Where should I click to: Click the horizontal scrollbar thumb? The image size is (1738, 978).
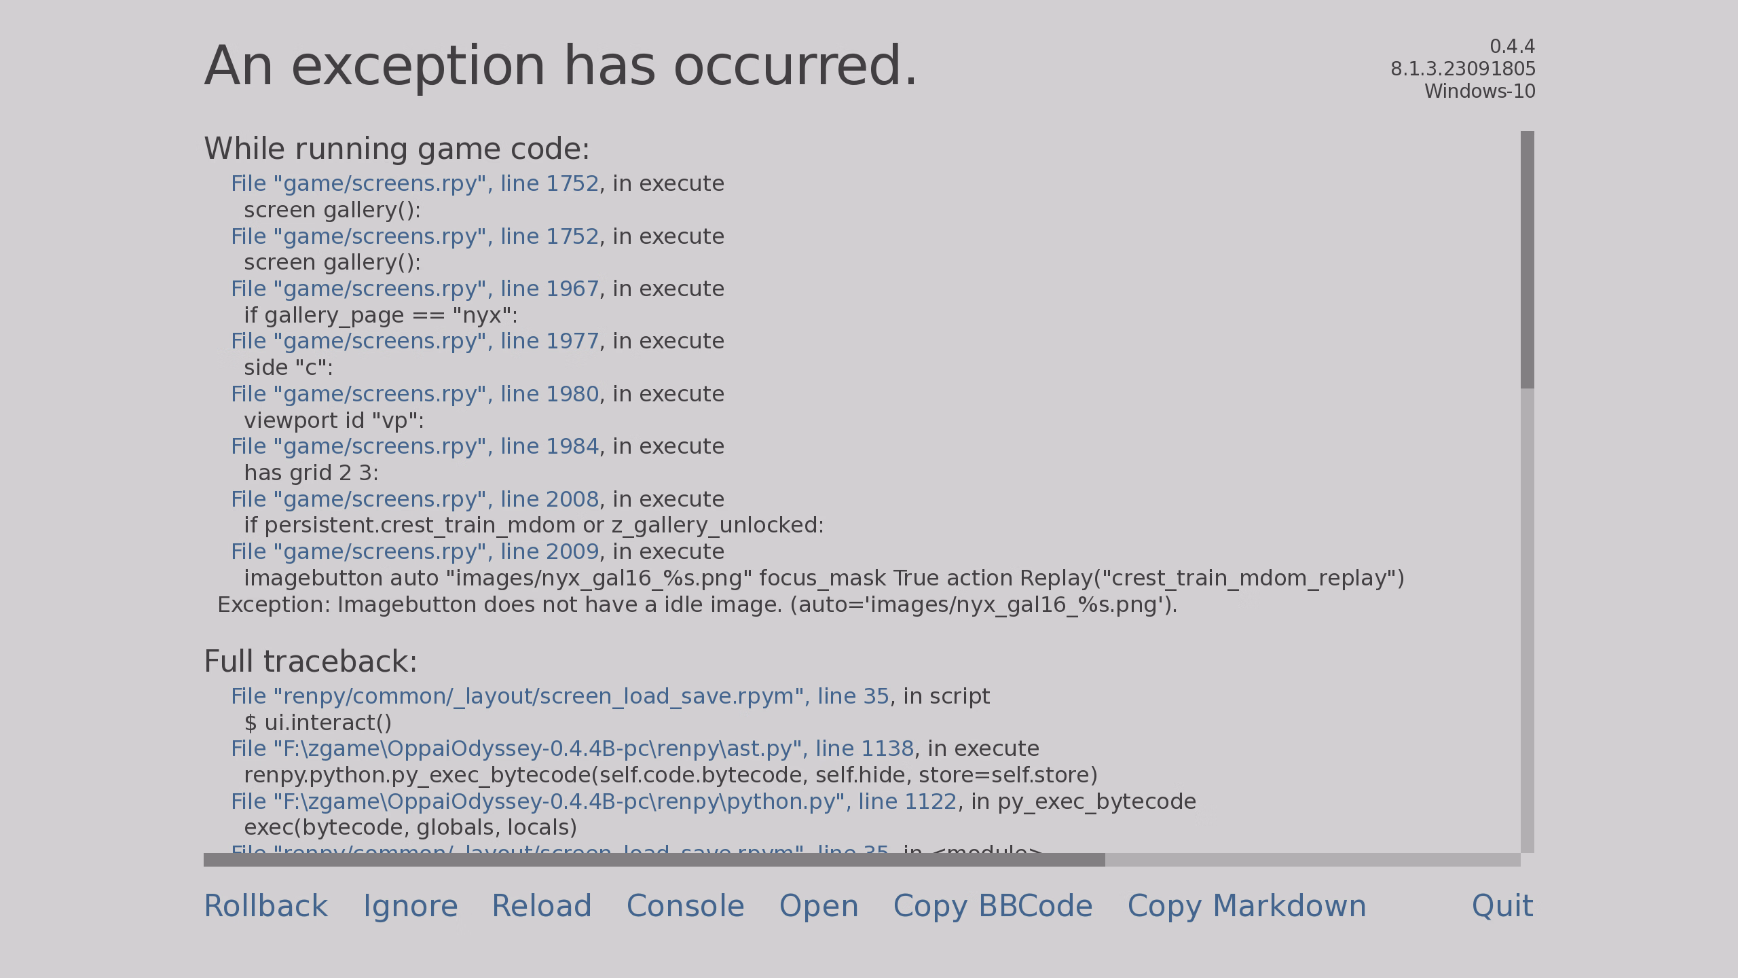[654, 860]
